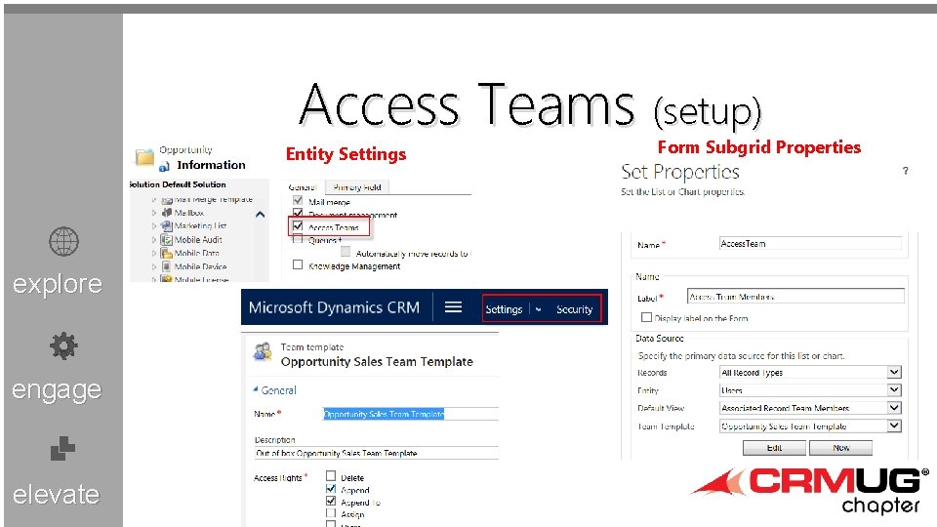The height and width of the screenshot is (527, 937).
Task: Open the Records dropdown
Action: point(894,372)
